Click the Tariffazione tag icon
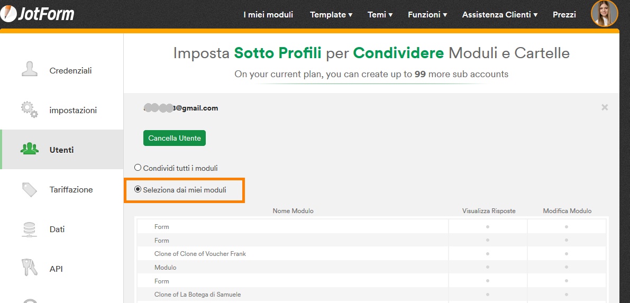The image size is (630, 303). (30, 189)
